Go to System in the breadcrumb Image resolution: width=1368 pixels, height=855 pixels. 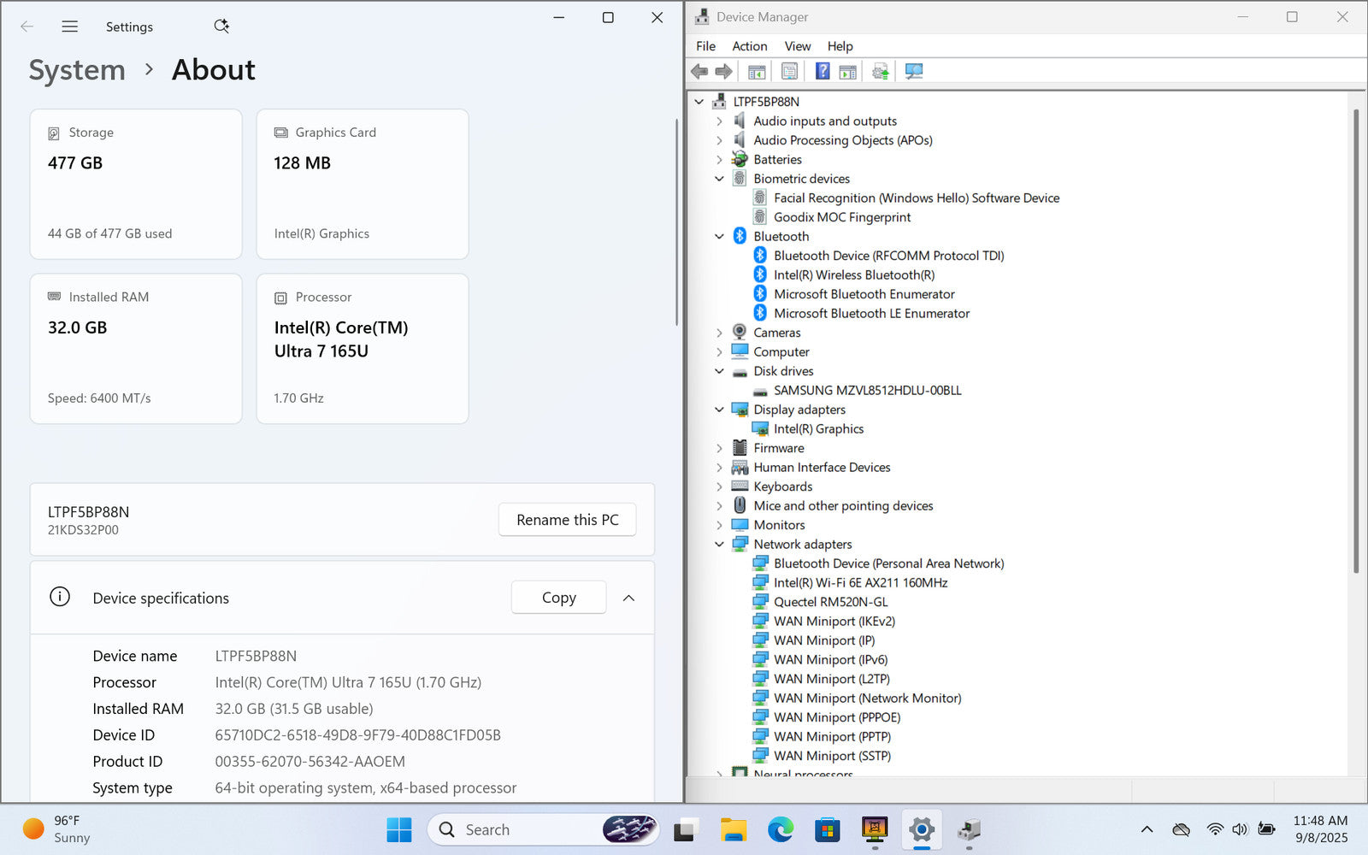pyautogui.click(x=77, y=70)
